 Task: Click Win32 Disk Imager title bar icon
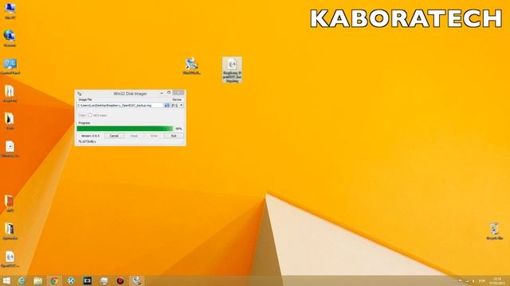click(x=80, y=94)
